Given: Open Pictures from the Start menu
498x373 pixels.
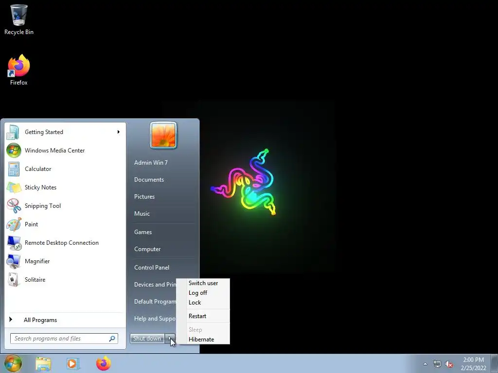Looking at the screenshot, I should point(144,197).
